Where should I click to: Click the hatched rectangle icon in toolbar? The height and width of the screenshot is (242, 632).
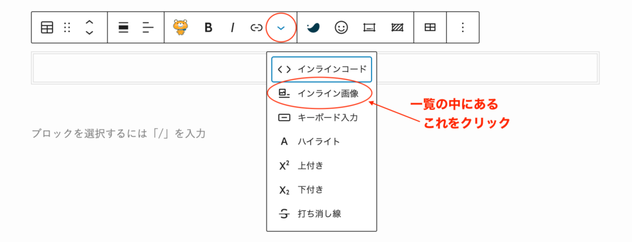coord(397,27)
